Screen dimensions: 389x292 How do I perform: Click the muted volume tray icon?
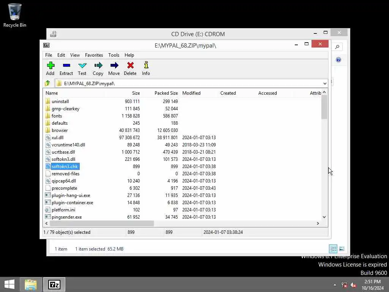pos(353,285)
